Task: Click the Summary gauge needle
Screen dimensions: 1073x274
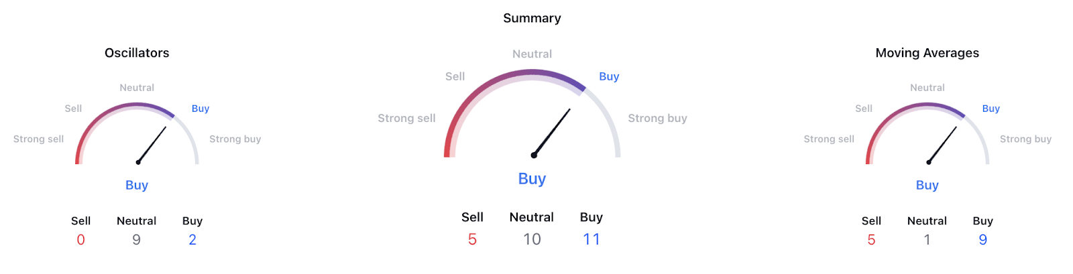Action: coord(552,132)
